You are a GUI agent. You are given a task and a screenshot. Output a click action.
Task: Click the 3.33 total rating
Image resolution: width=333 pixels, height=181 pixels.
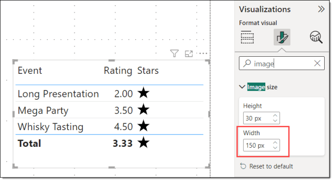click(x=123, y=143)
